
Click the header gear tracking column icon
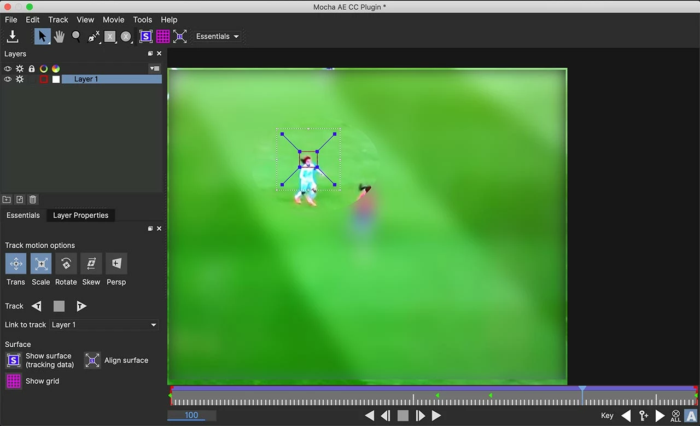pyautogui.click(x=20, y=69)
